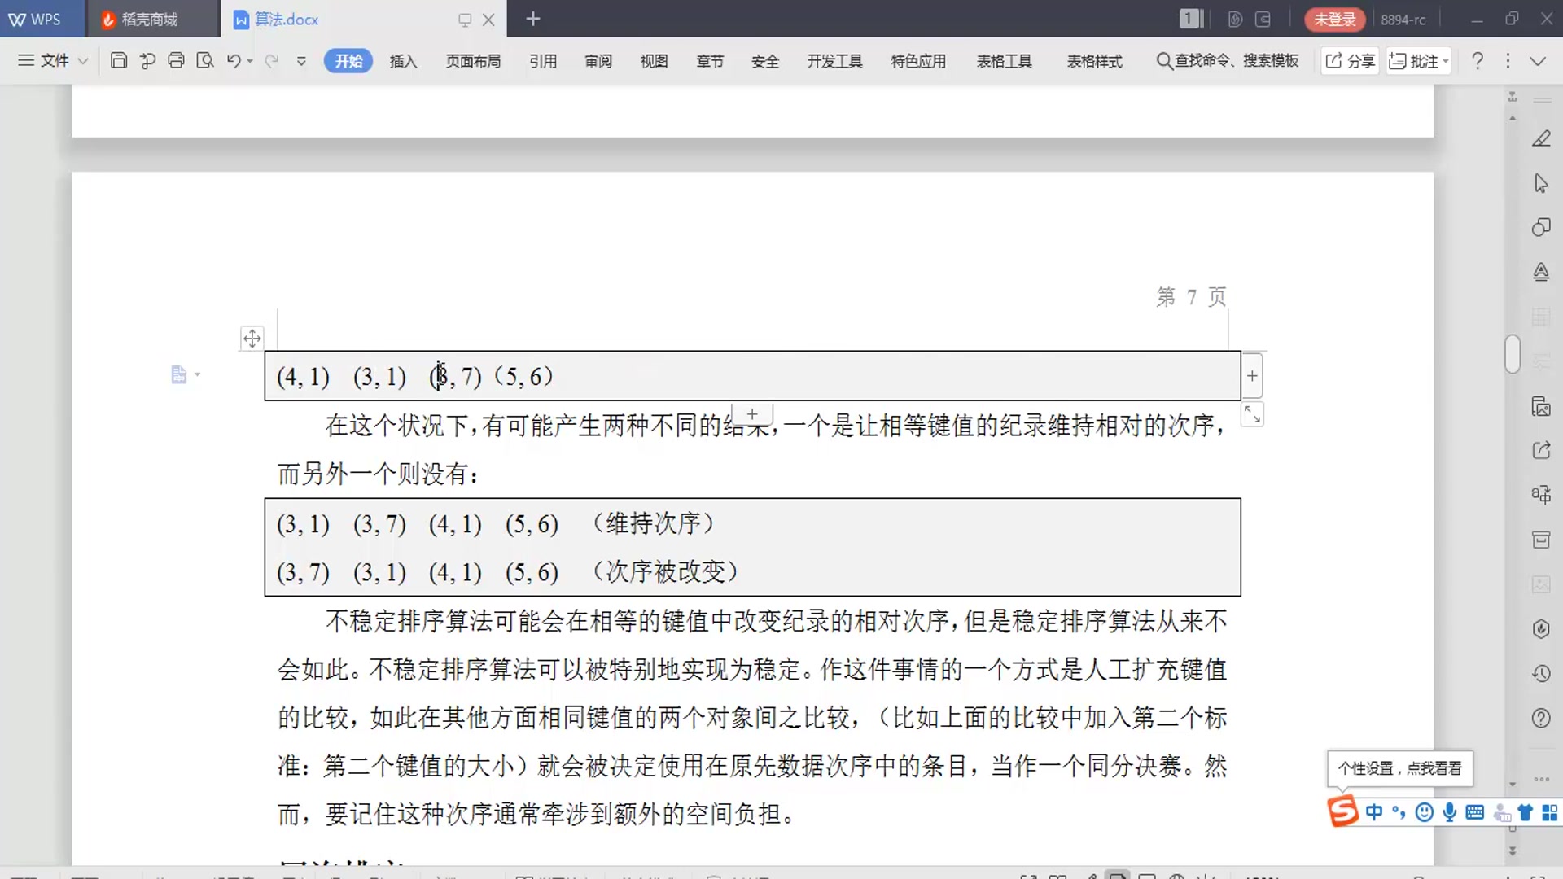Click the 未登录 login button

(x=1334, y=19)
